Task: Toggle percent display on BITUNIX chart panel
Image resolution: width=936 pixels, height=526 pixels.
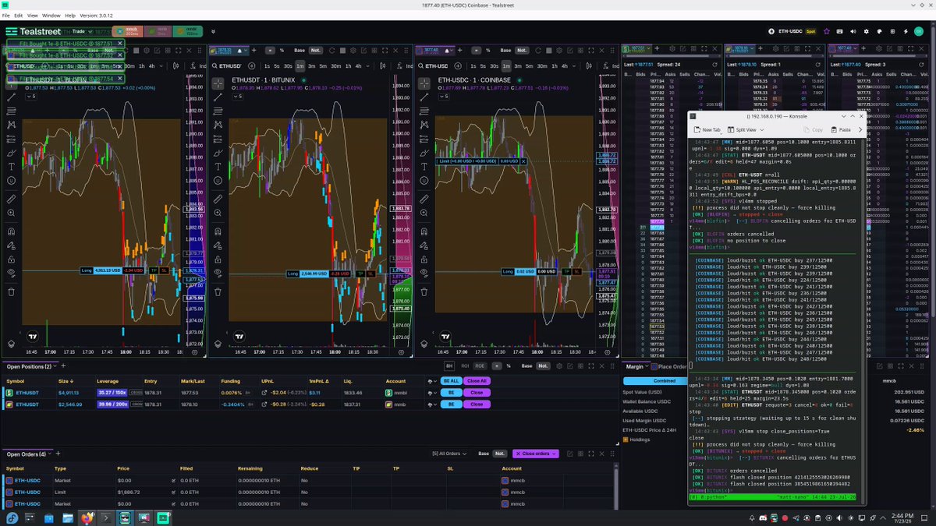Action: click(x=281, y=50)
